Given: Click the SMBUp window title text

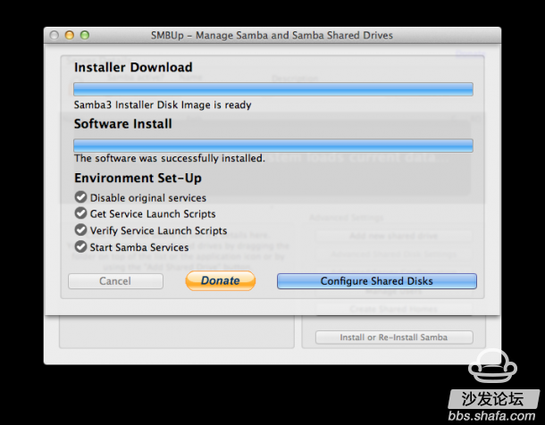Looking at the screenshot, I should (272, 36).
